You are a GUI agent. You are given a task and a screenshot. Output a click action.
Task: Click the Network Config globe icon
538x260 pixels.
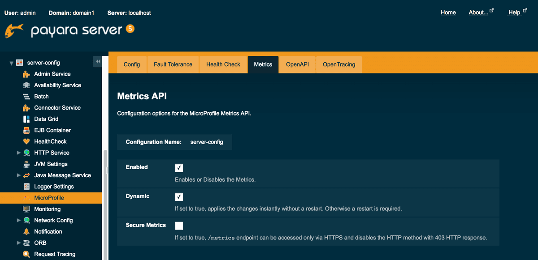26,220
